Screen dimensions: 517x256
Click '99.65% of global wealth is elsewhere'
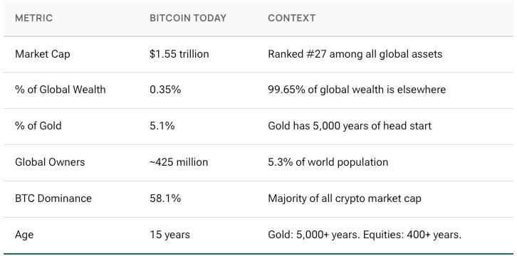(x=357, y=90)
